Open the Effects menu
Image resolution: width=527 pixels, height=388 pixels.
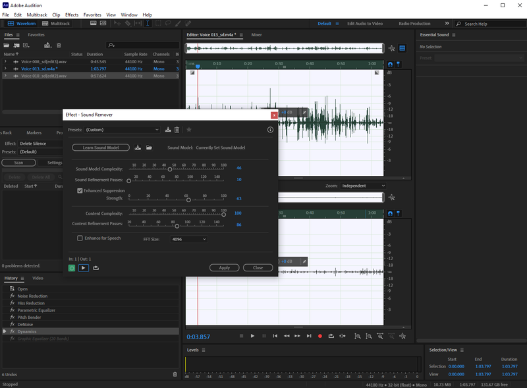click(x=72, y=14)
